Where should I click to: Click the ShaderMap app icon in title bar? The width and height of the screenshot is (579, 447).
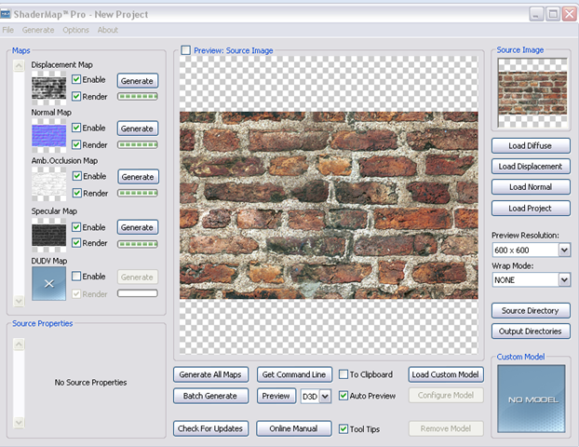pos(8,14)
